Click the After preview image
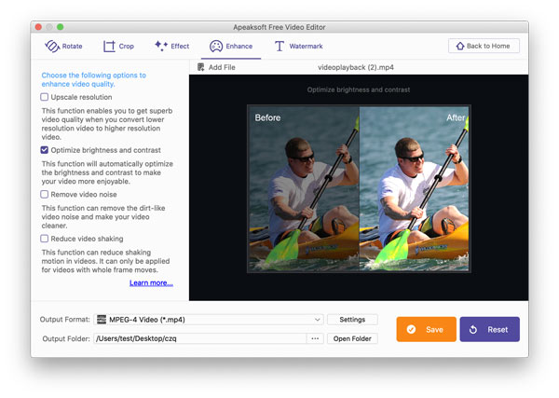 pos(414,188)
